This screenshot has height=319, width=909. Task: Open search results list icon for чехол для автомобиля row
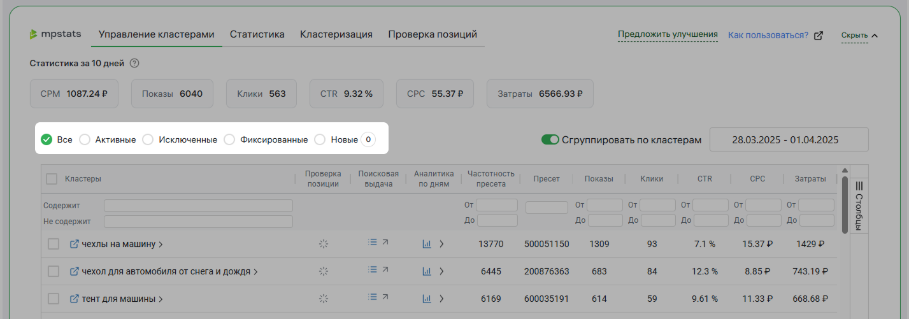(x=373, y=269)
